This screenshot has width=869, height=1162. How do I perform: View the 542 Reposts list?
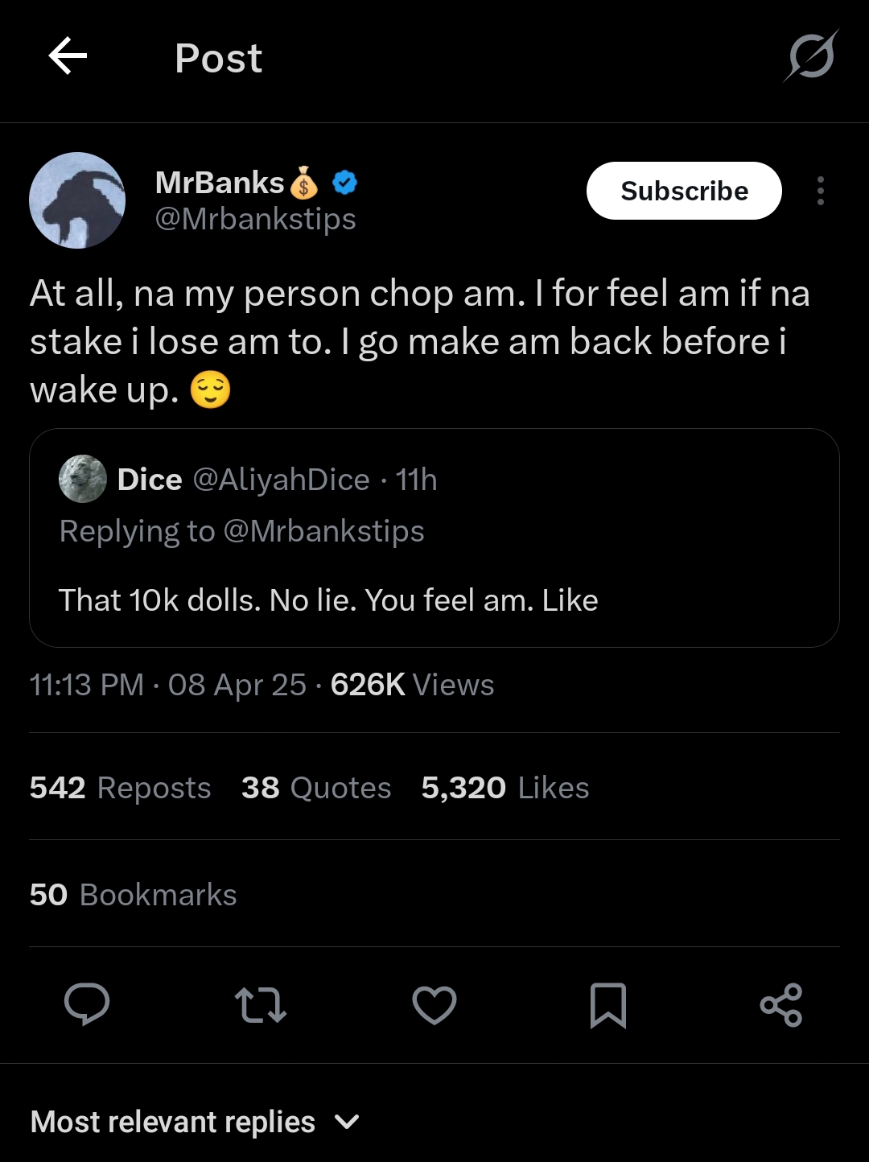(x=121, y=788)
